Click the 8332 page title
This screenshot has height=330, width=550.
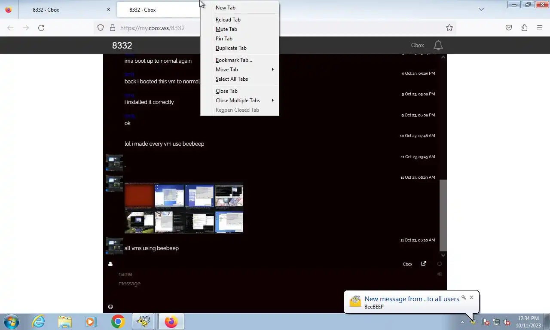122,46
